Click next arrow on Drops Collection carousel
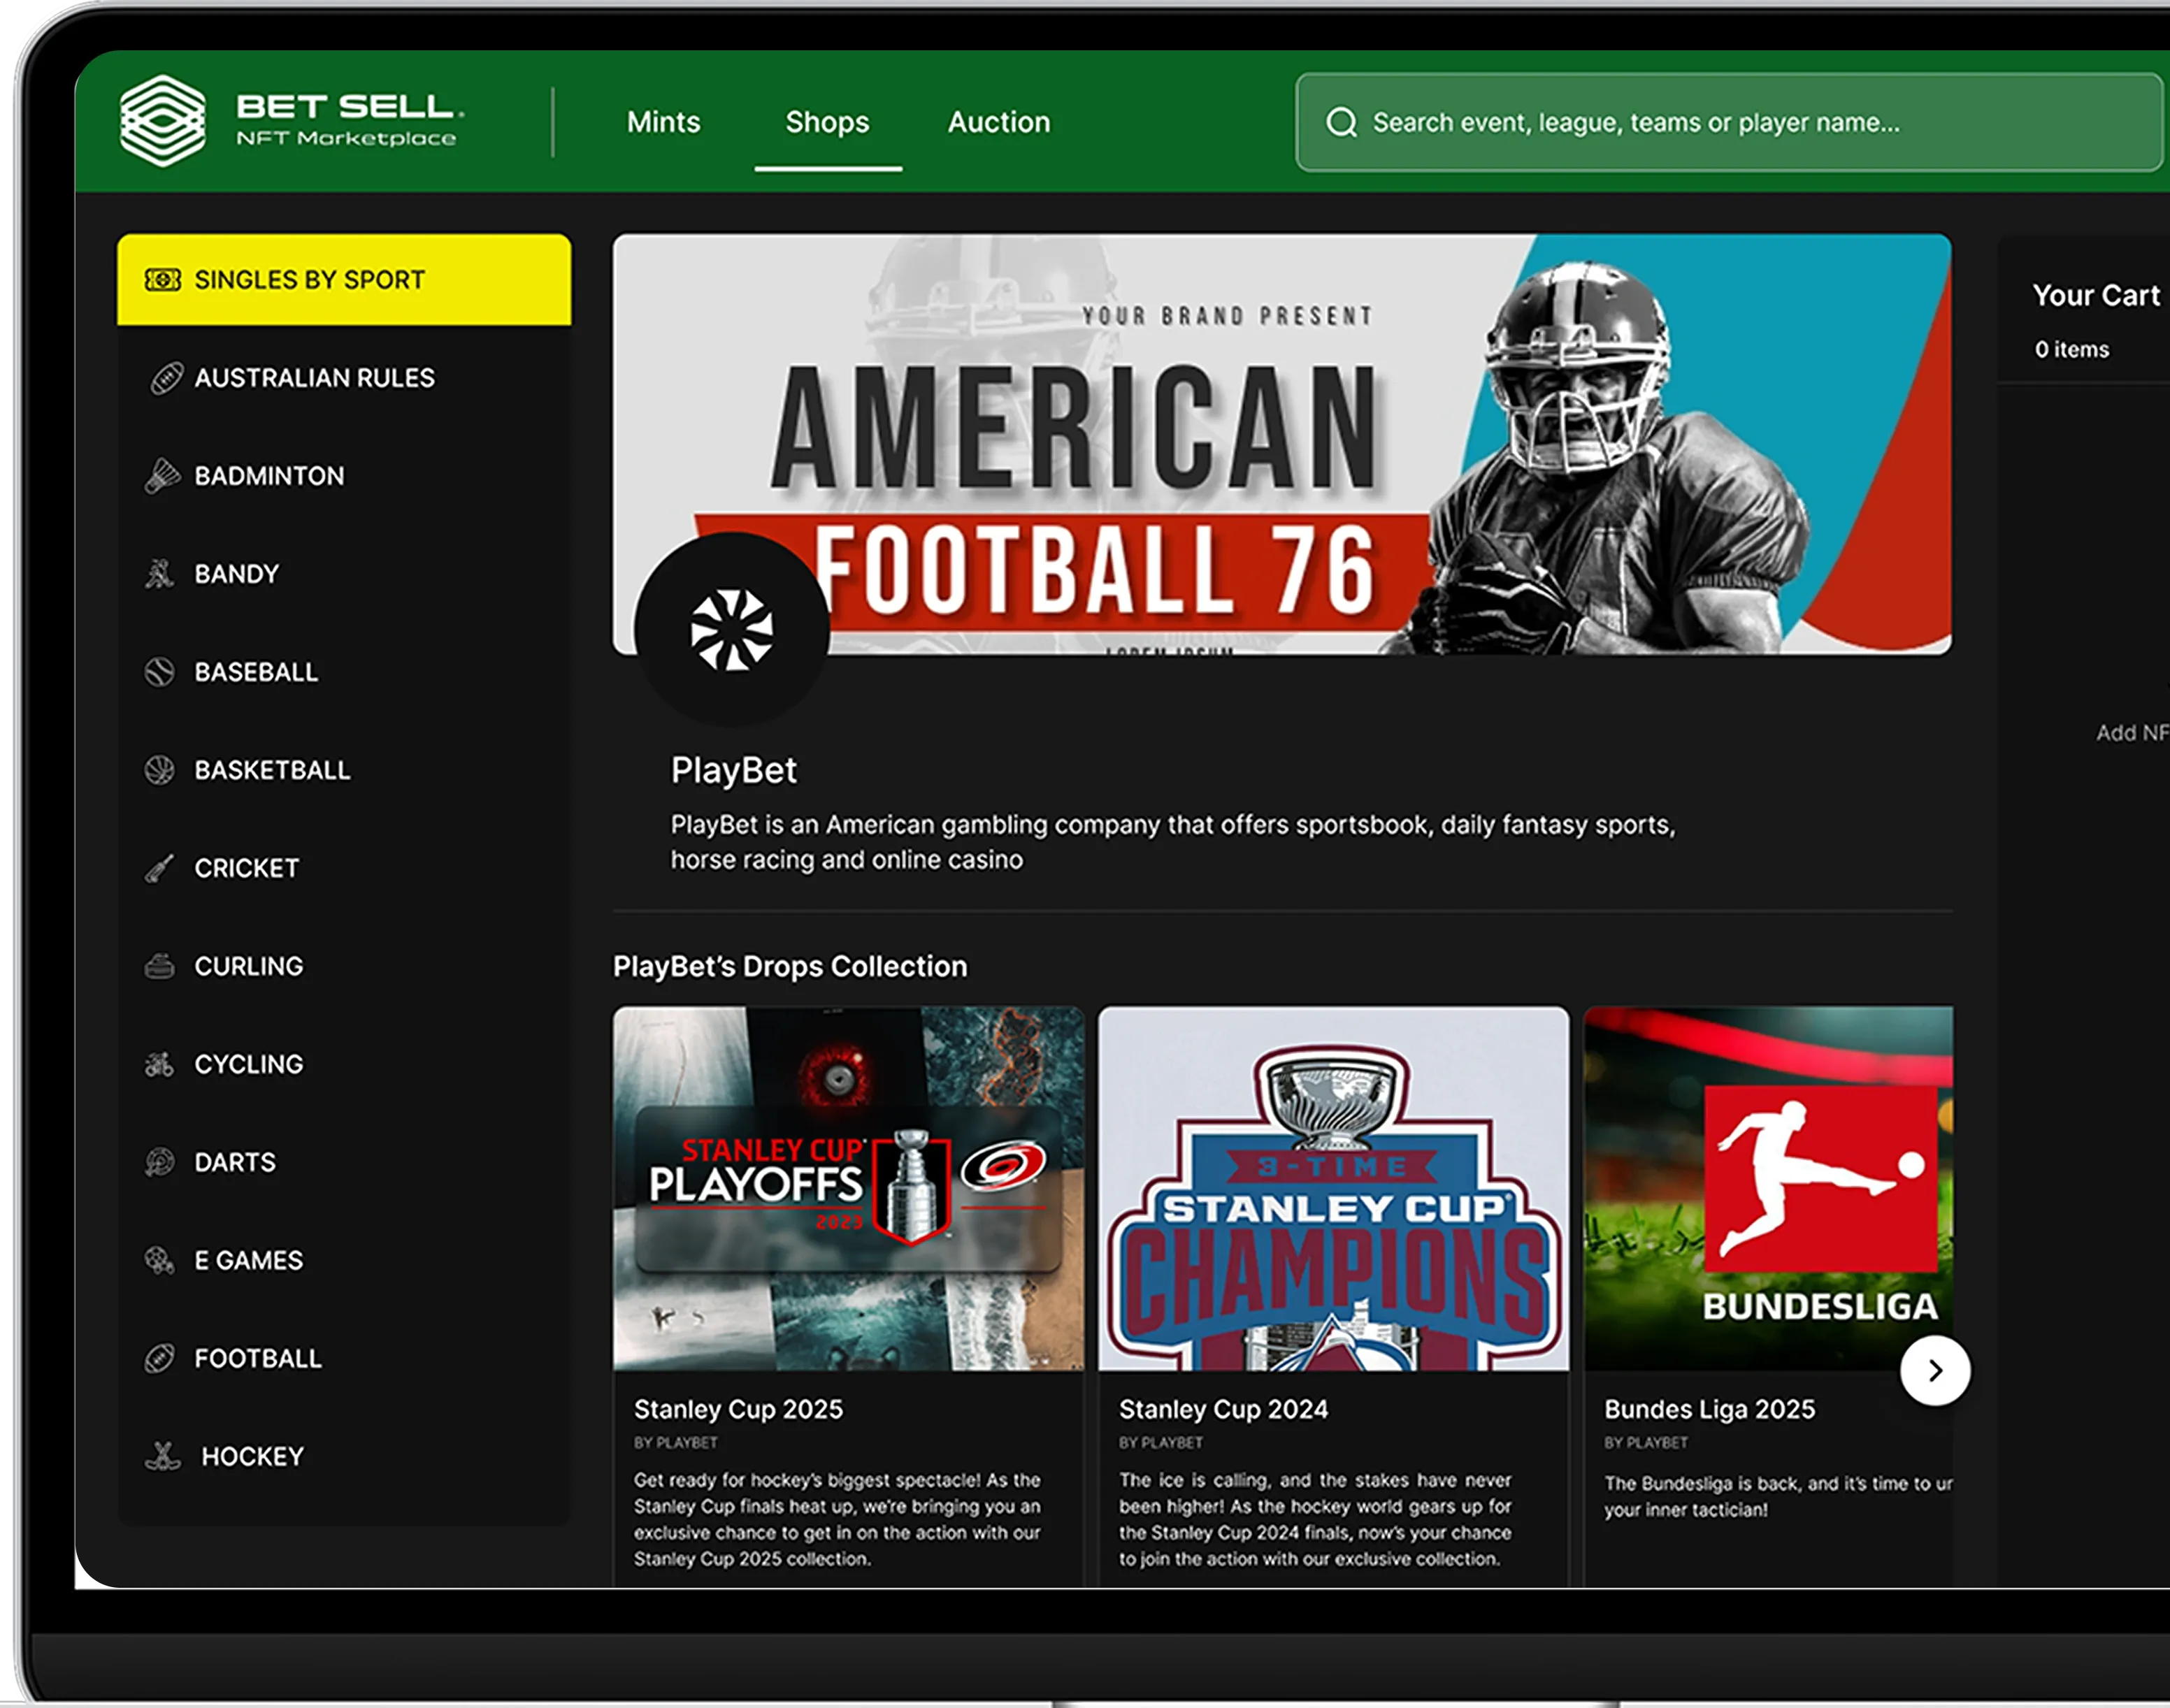 1935,1370
